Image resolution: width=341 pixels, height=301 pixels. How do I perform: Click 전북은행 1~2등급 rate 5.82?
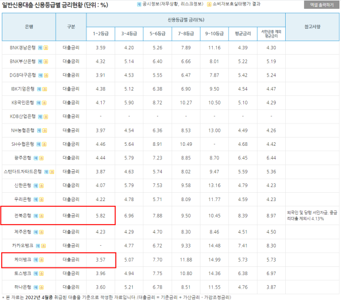click(101, 216)
